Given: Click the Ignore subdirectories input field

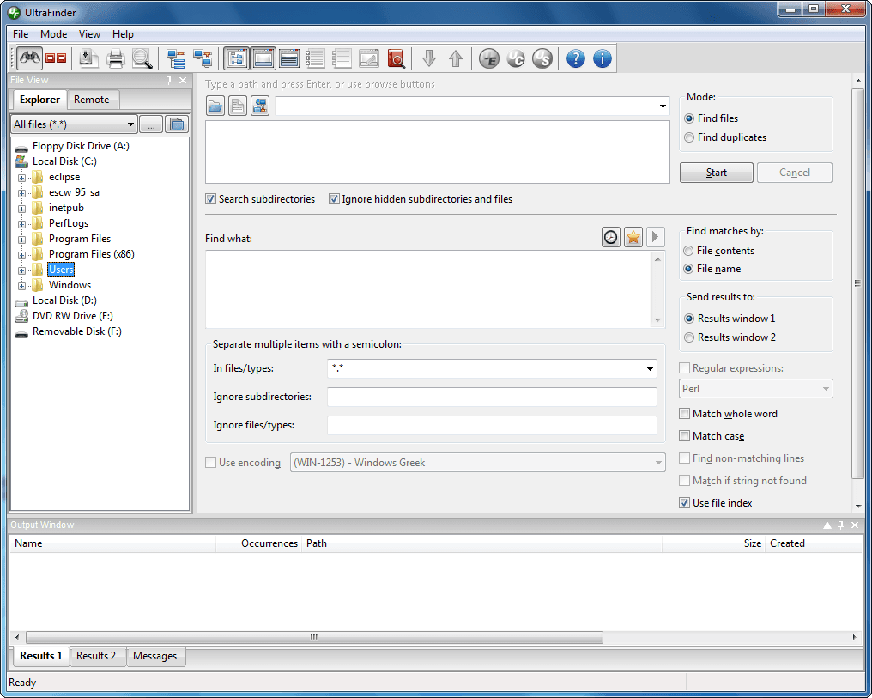Looking at the screenshot, I should point(492,397).
